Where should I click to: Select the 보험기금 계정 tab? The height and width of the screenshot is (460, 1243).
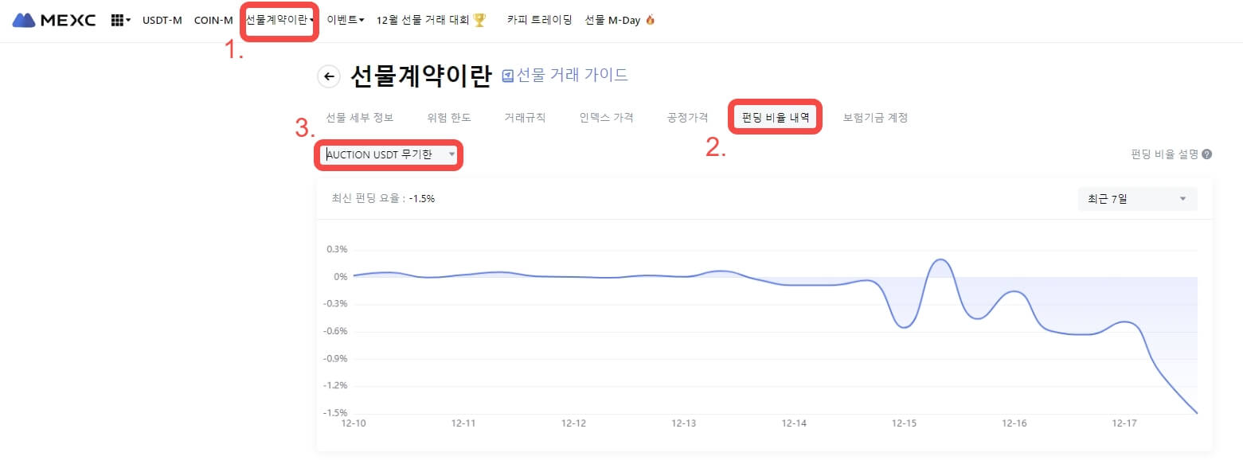tap(875, 118)
